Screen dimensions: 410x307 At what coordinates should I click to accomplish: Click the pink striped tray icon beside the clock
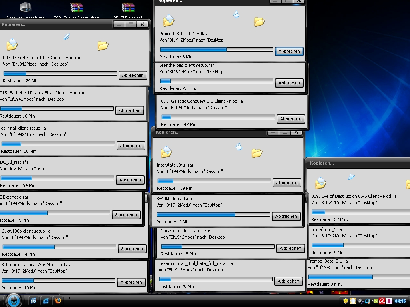[389, 301]
